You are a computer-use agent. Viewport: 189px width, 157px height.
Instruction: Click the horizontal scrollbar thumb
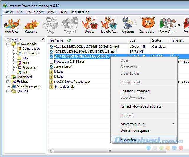[110, 151]
